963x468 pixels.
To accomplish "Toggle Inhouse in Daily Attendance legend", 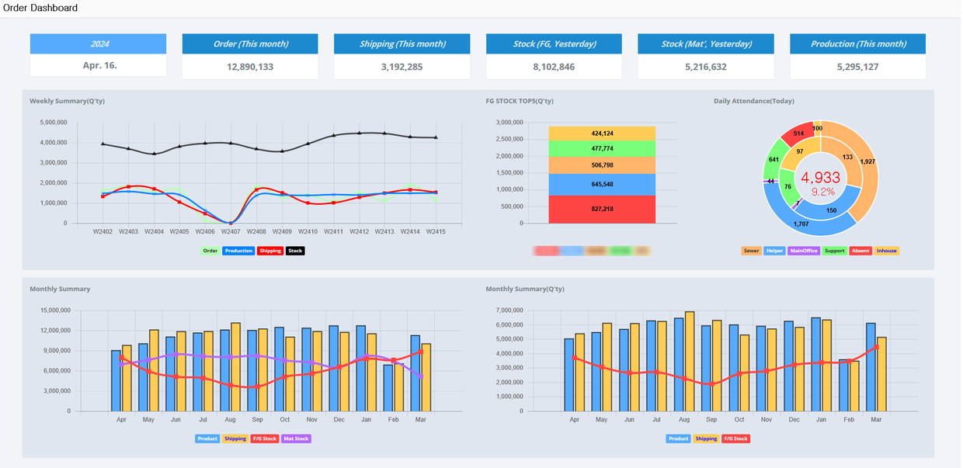I will [886, 251].
